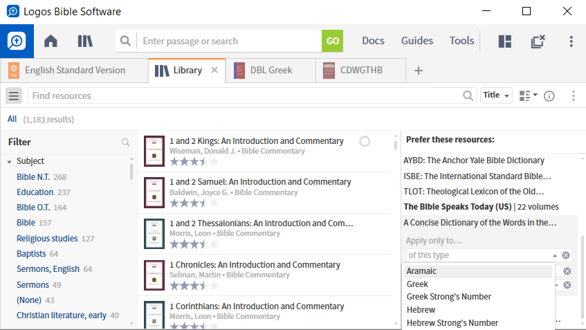Open the library panel menu dots
The image size is (586, 330).
tap(574, 96)
